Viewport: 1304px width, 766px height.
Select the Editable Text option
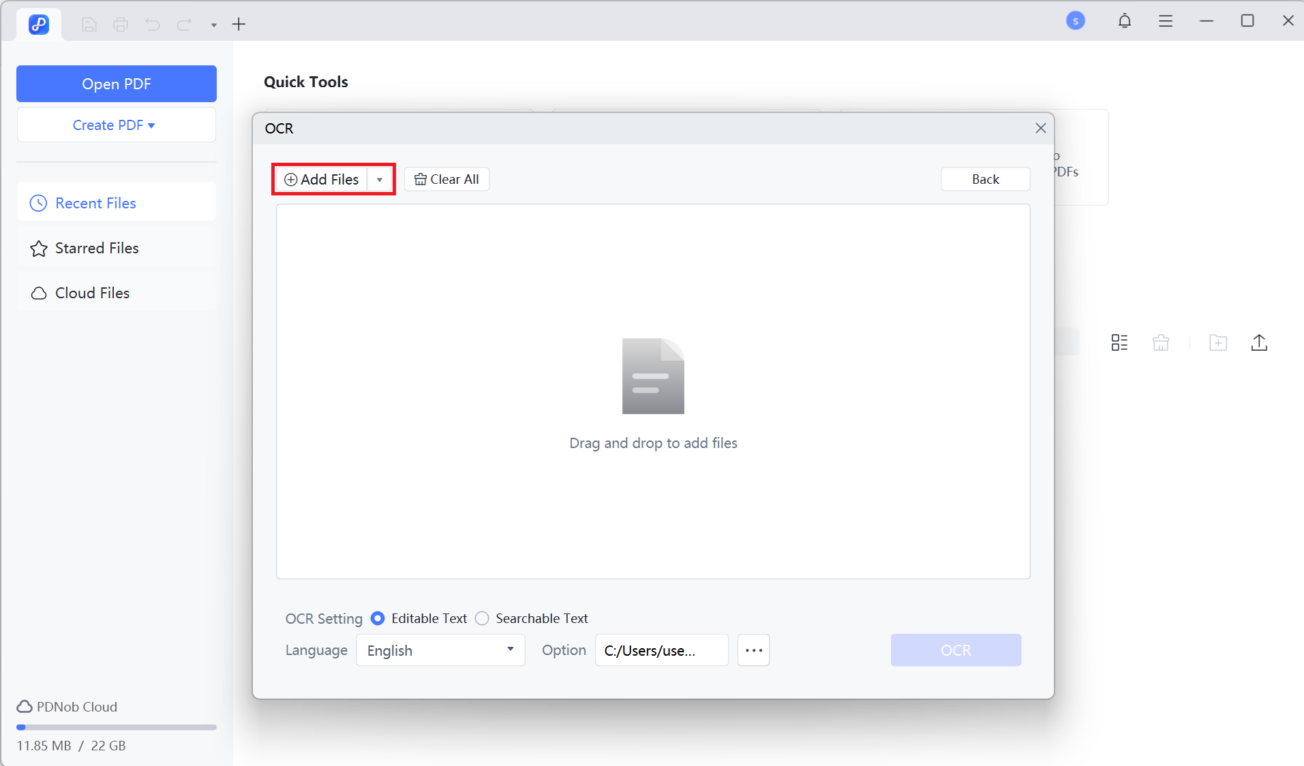[x=378, y=618]
